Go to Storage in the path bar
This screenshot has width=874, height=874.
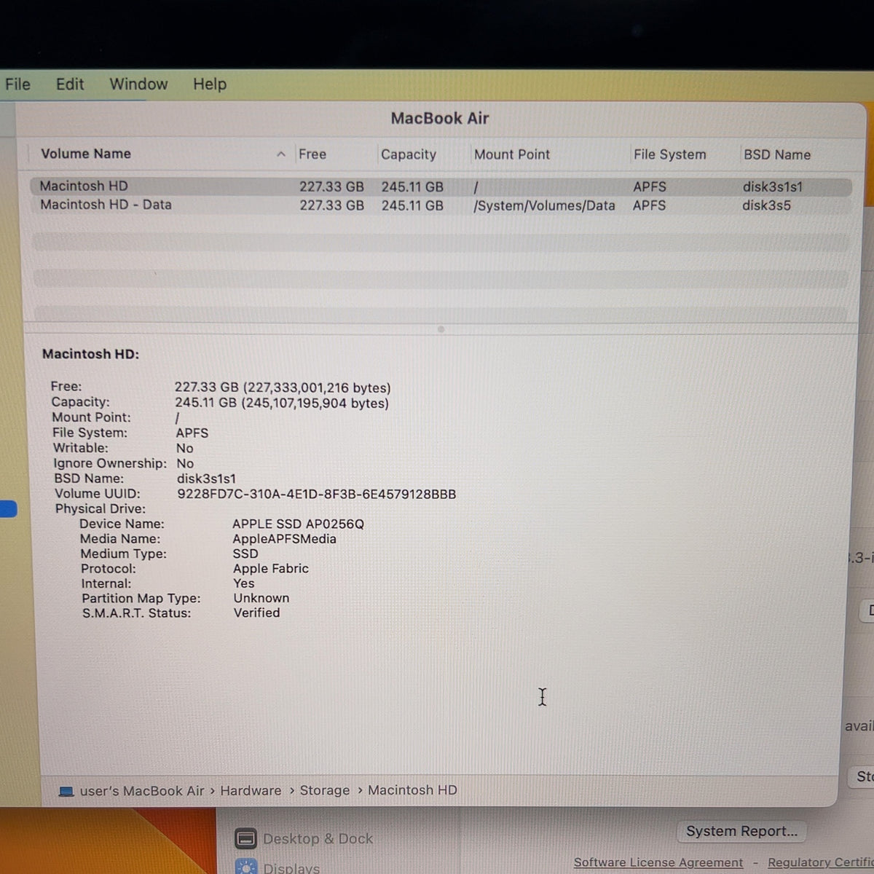tap(325, 790)
